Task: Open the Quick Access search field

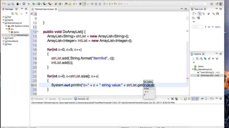Action: pyautogui.click(x=198, y=4)
